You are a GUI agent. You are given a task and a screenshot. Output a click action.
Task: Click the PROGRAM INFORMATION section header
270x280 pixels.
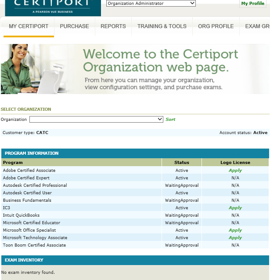point(135,153)
